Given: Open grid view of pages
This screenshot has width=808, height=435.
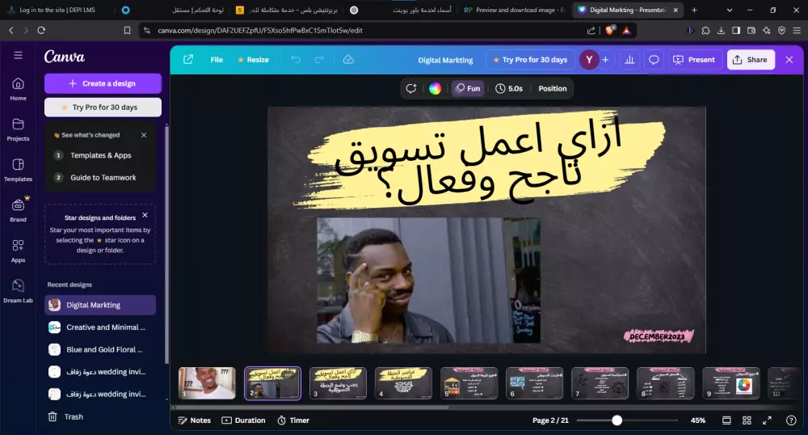Looking at the screenshot, I should tap(747, 420).
